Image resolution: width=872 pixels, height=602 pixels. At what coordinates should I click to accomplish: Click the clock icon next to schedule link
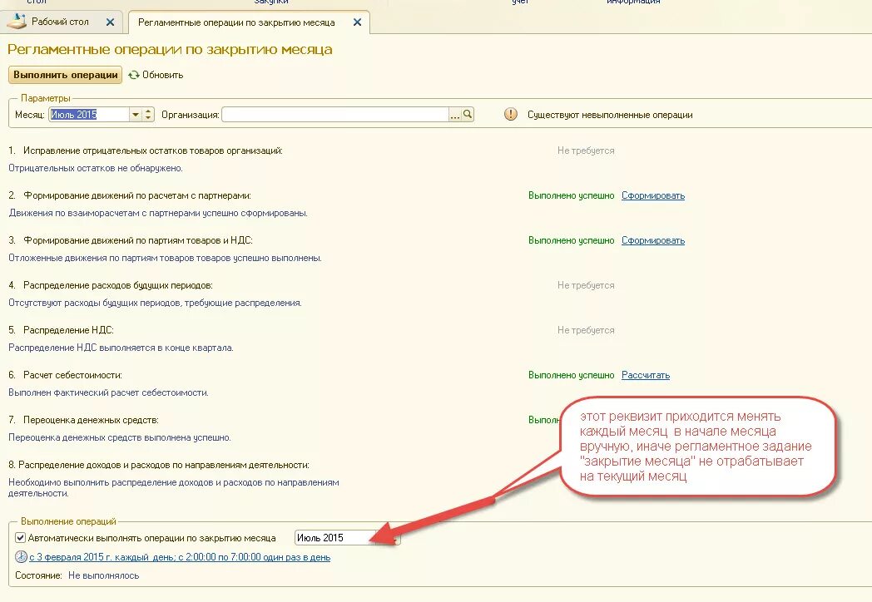tap(21, 556)
